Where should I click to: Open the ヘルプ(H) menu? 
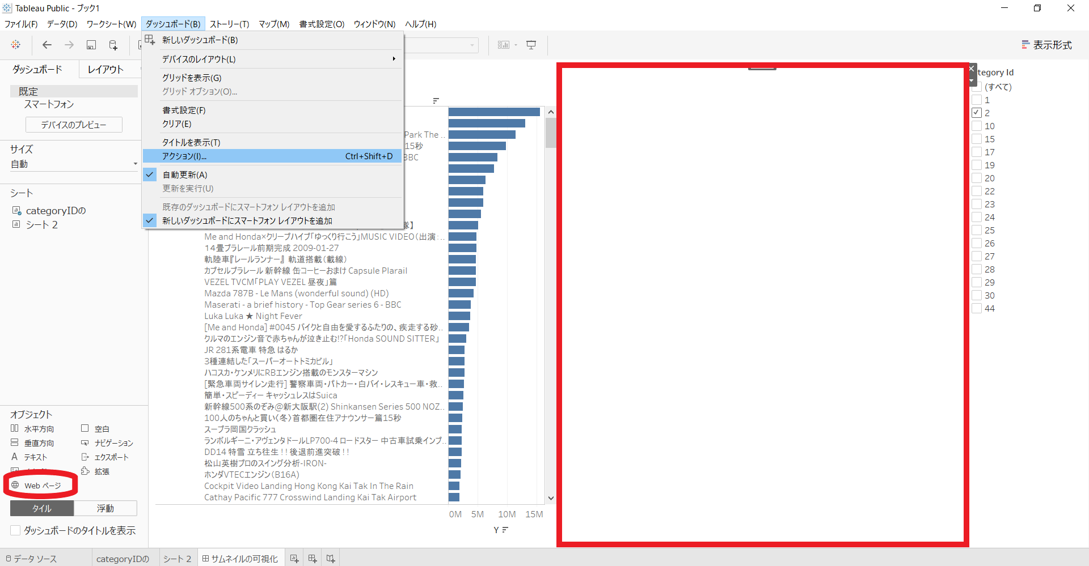coord(420,24)
